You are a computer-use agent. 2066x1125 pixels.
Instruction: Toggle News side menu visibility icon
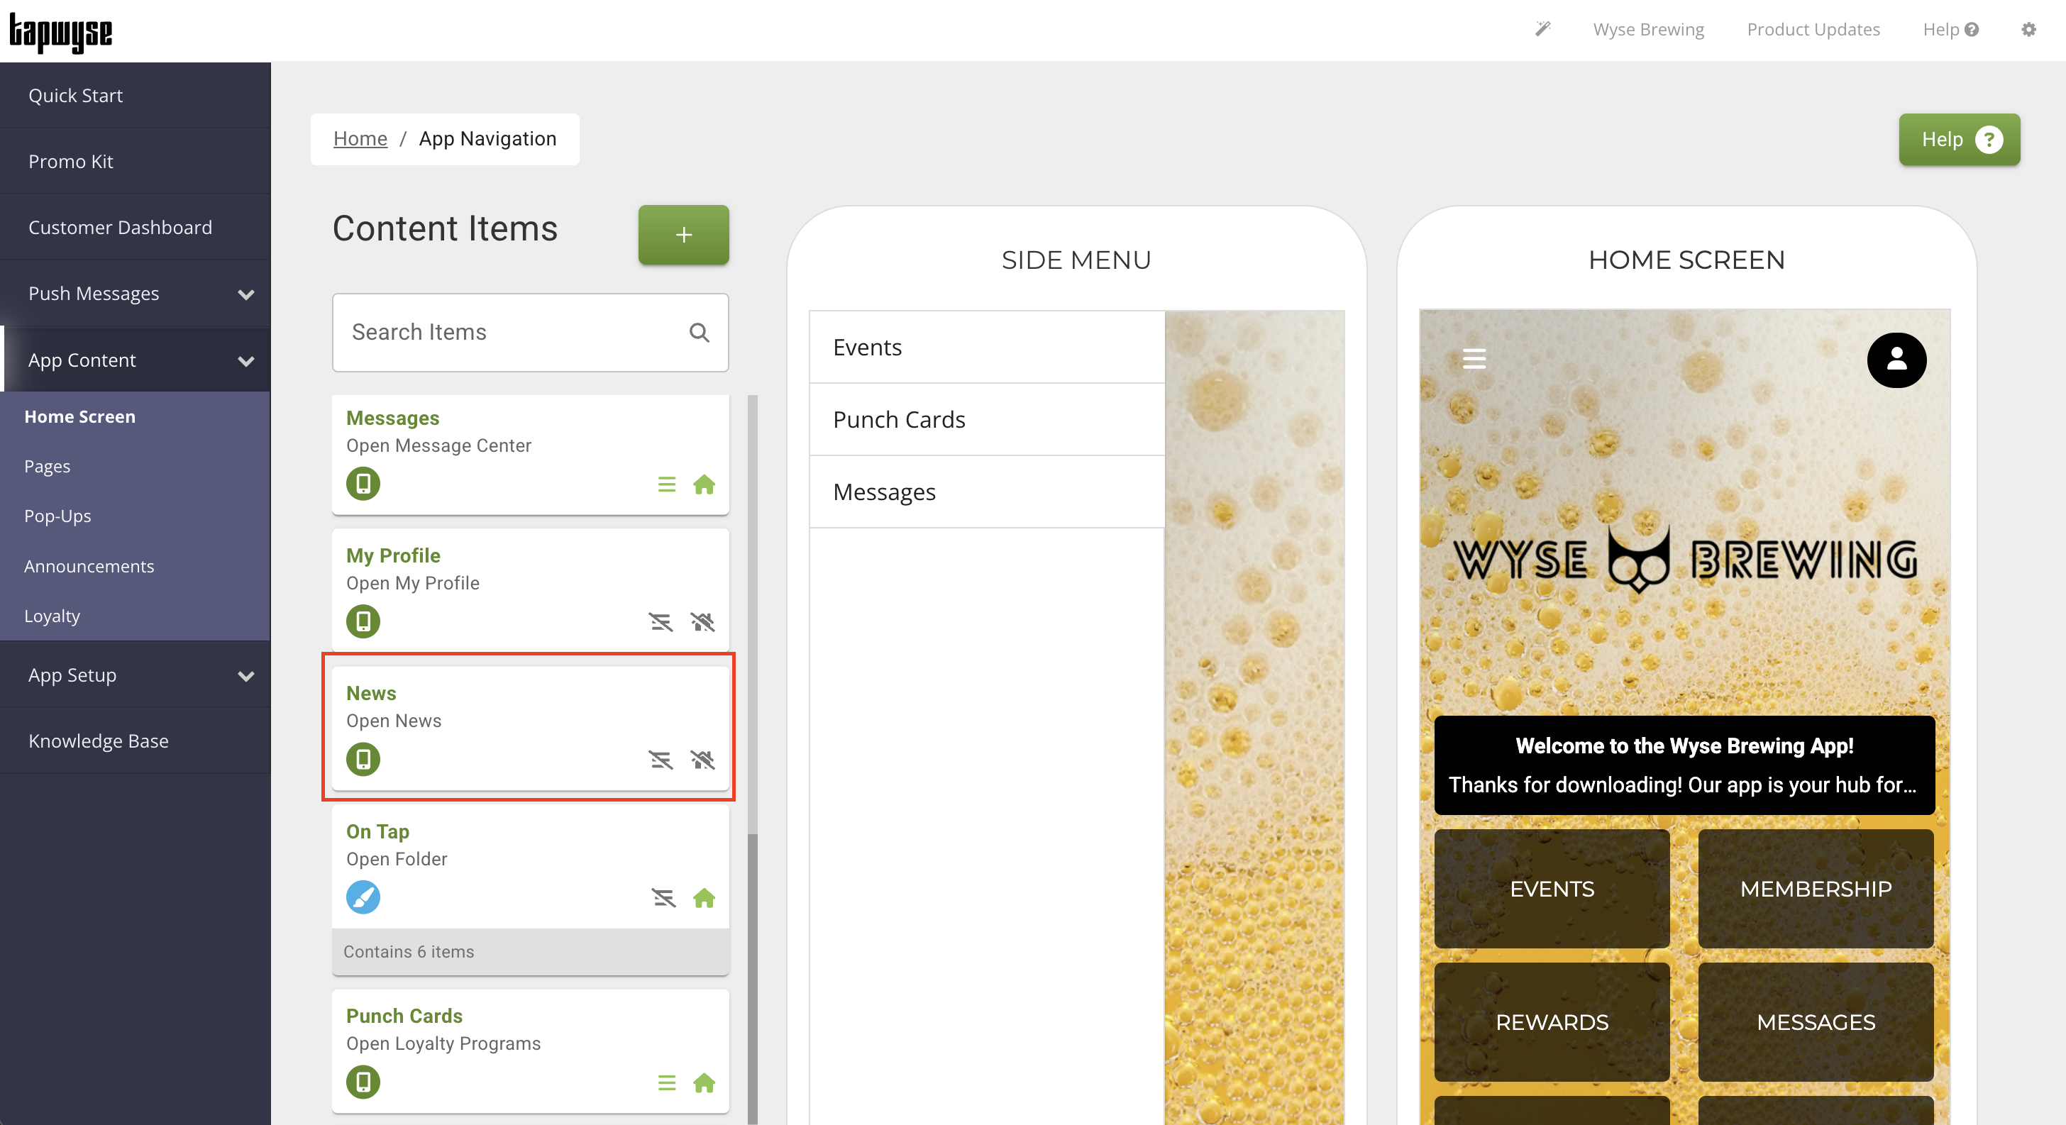[x=661, y=760]
